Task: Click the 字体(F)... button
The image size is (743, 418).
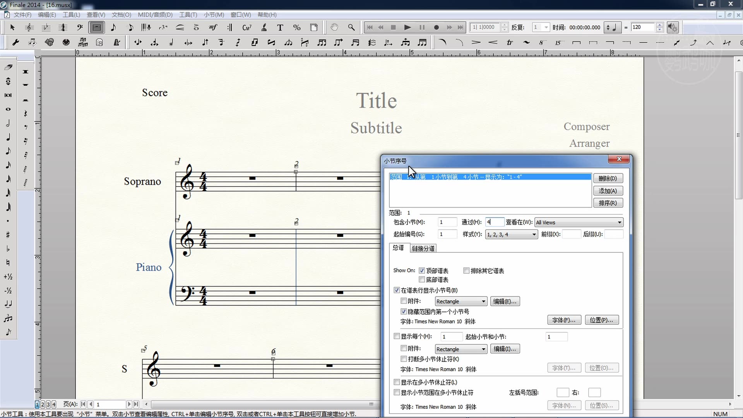Action: pos(563,320)
